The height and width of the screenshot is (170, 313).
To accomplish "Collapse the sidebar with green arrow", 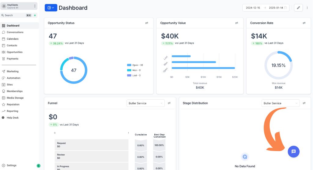I will [39, 166].
